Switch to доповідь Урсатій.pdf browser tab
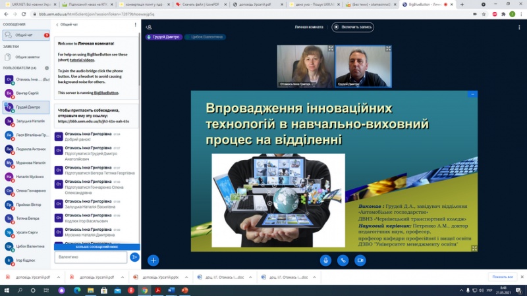 (x=257, y=5)
